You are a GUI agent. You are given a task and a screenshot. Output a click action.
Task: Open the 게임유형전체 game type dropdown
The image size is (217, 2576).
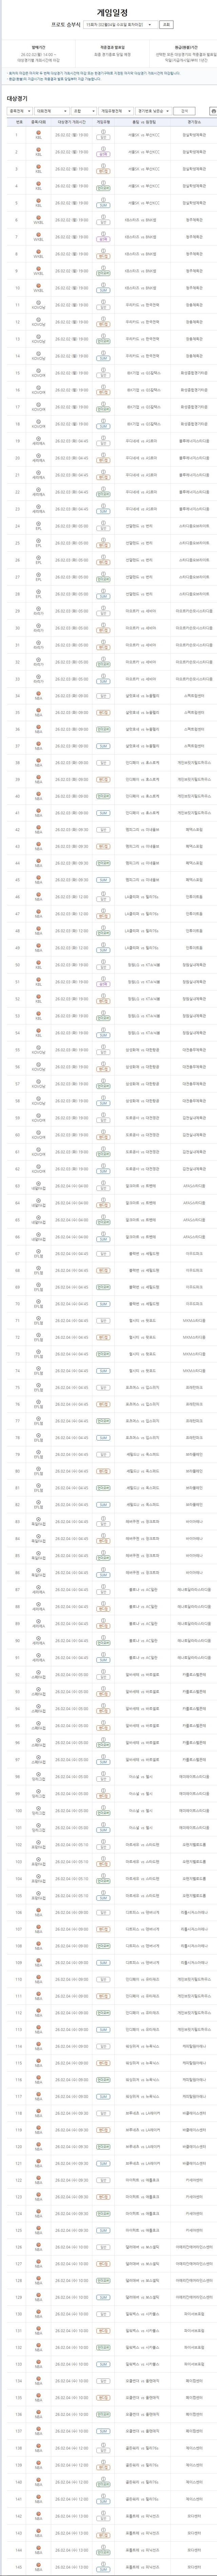(x=112, y=111)
